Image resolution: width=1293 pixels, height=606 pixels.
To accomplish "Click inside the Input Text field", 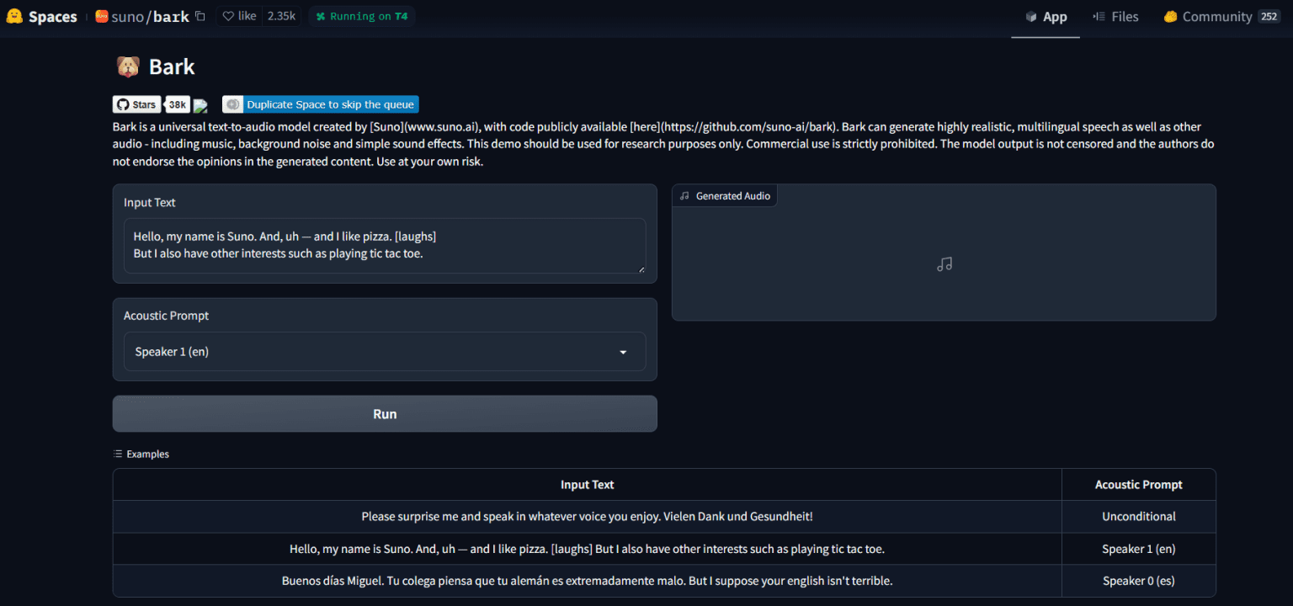I will pos(385,245).
